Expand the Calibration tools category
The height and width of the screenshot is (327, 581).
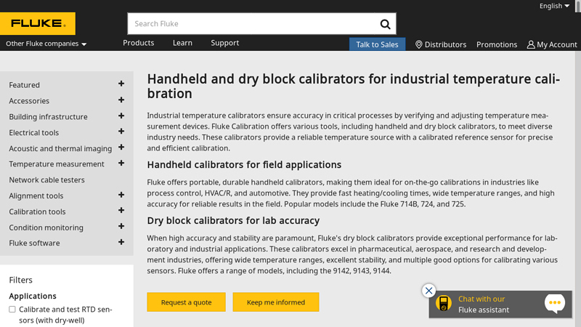click(x=121, y=210)
